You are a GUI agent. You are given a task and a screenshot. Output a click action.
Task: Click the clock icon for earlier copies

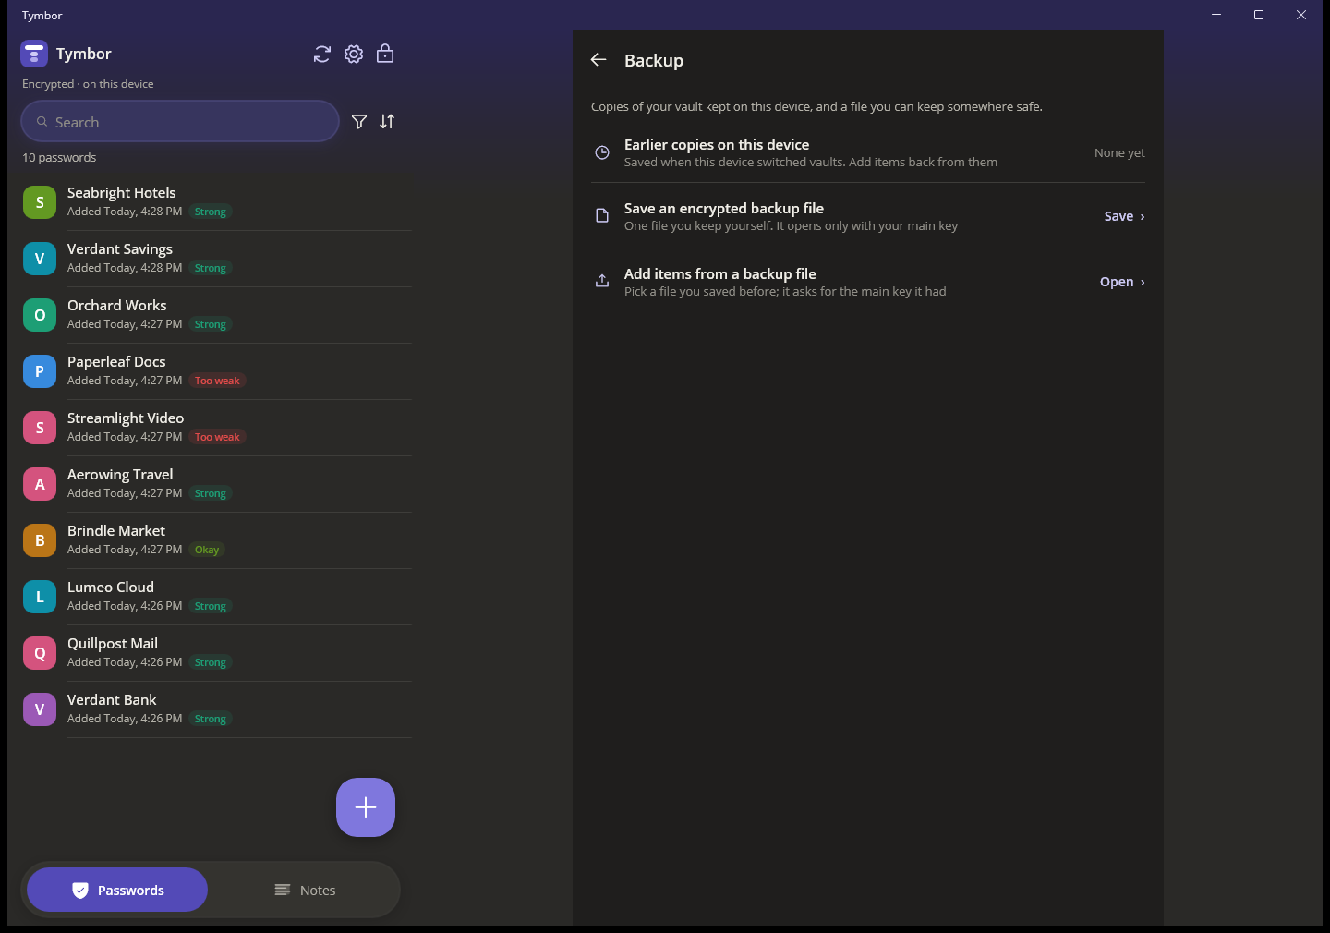(602, 153)
